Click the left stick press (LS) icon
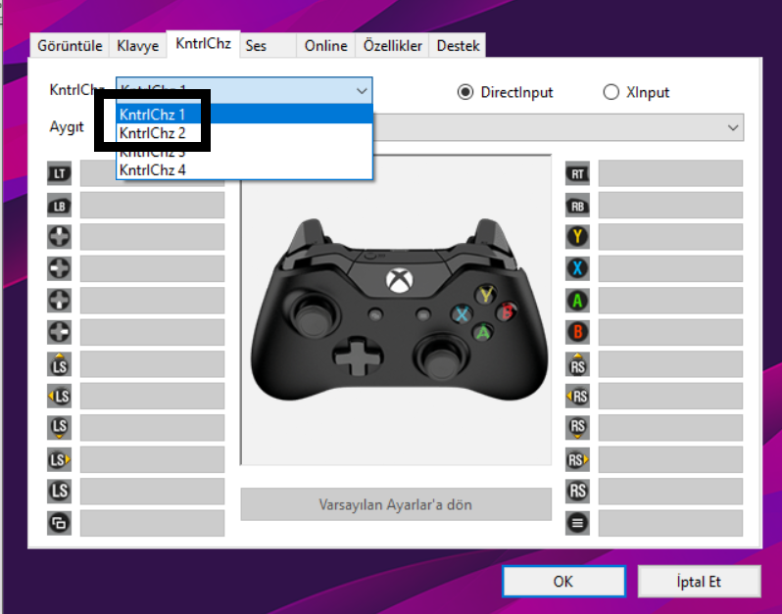Image resolution: width=782 pixels, height=614 pixels. pos(60,491)
